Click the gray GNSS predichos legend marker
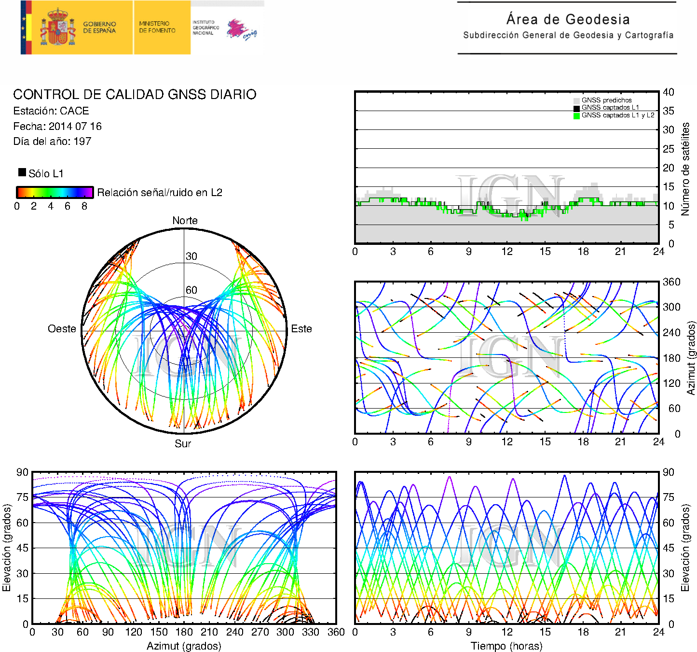The height and width of the screenshot is (652, 697). click(576, 100)
